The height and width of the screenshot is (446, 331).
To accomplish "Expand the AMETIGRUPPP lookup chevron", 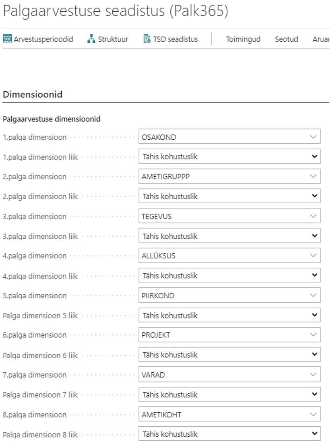I will pyautogui.click(x=313, y=176).
